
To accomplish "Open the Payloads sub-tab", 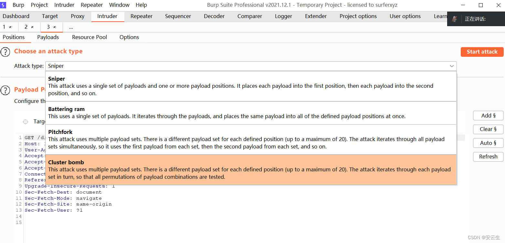I will pos(48,37).
